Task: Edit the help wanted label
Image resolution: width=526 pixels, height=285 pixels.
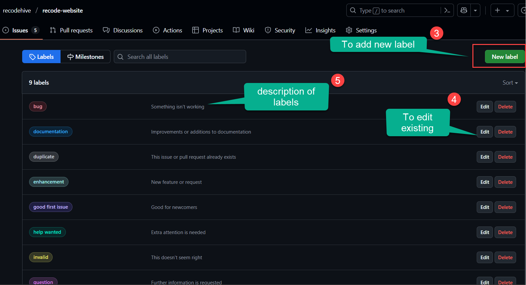Action: [x=485, y=232]
